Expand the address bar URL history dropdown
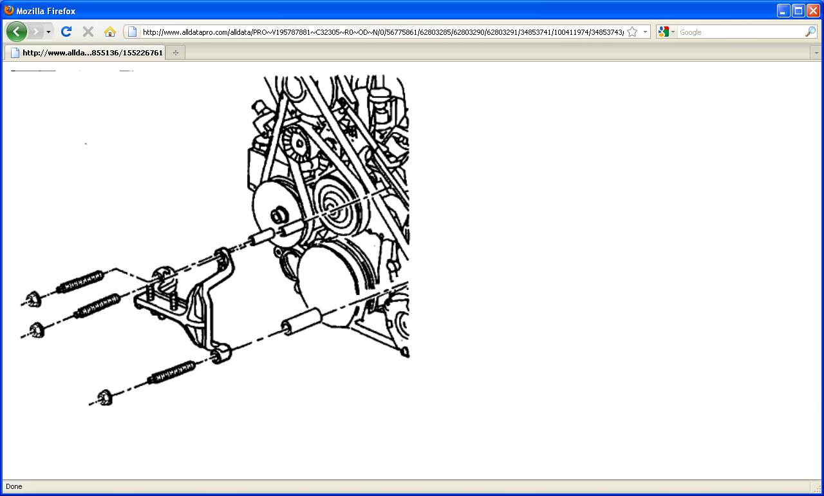The width and height of the screenshot is (824, 496). [x=645, y=32]
